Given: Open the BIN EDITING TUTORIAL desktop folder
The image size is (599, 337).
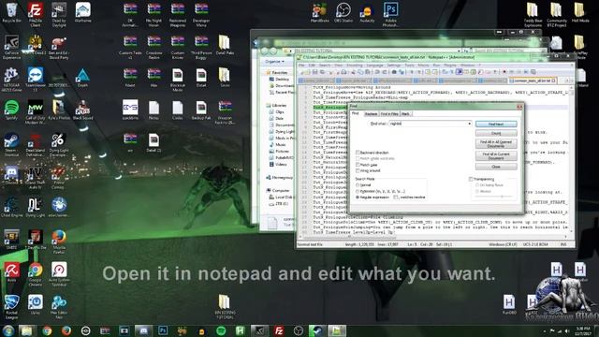Looking at the screenshot, I should 225,307.
